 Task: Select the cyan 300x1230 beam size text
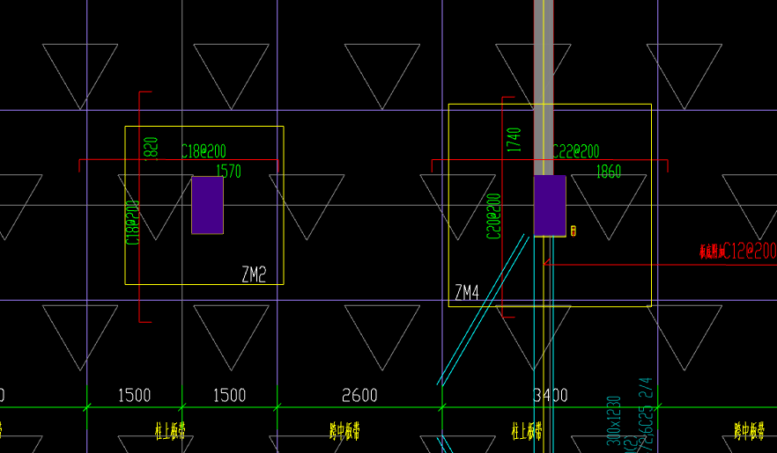tap(614, 420)
